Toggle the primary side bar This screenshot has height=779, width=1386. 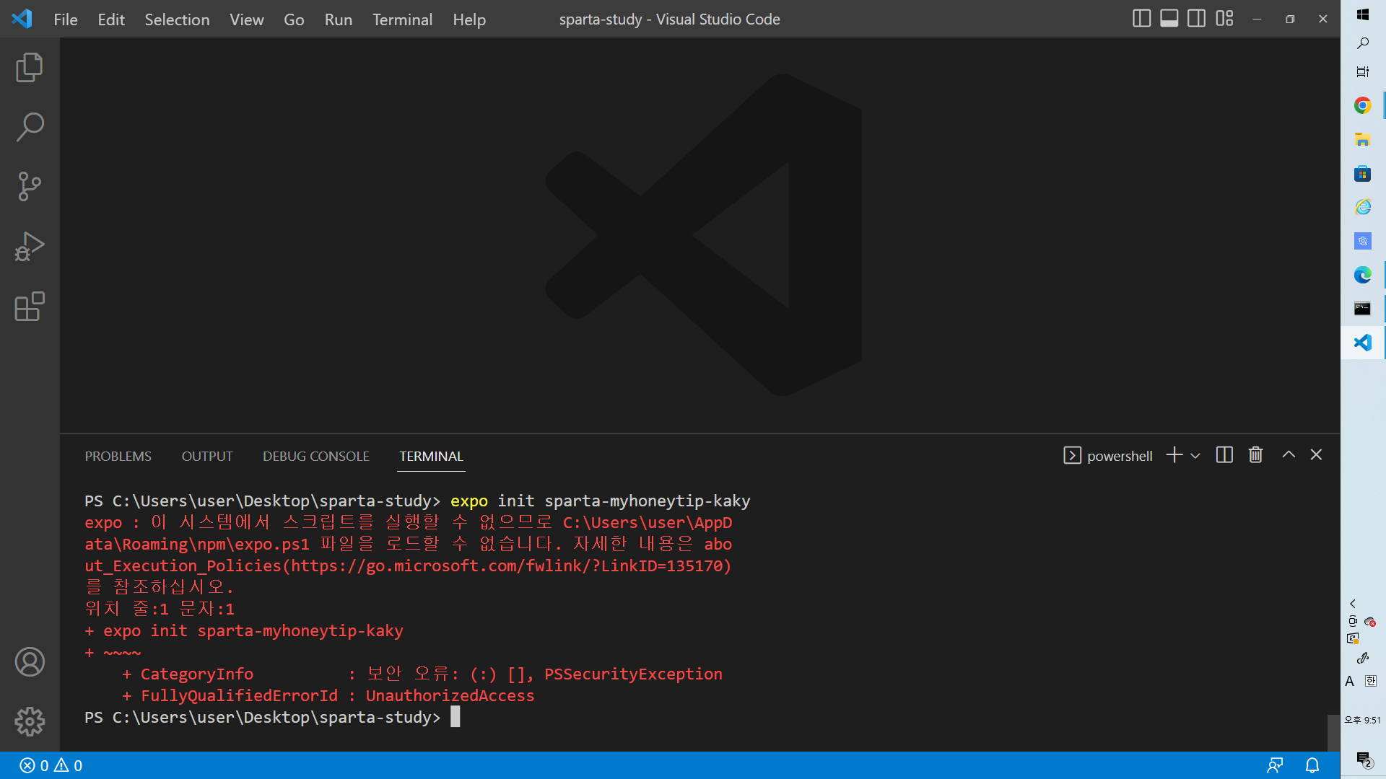[1141, 19]
